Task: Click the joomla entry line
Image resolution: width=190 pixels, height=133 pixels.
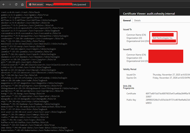Action: pos(27,52)
